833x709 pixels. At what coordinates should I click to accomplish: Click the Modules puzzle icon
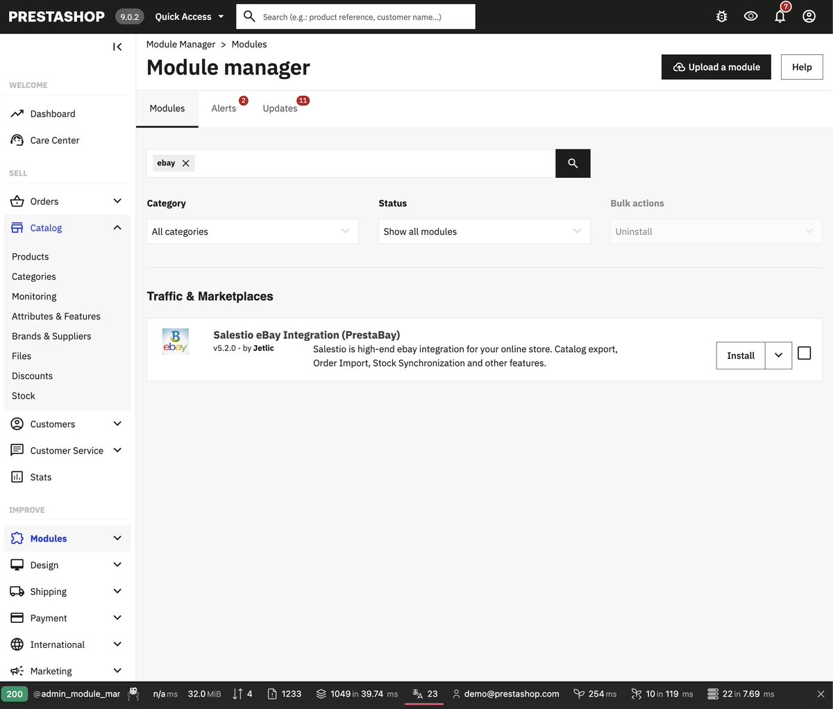pos(17,539)
